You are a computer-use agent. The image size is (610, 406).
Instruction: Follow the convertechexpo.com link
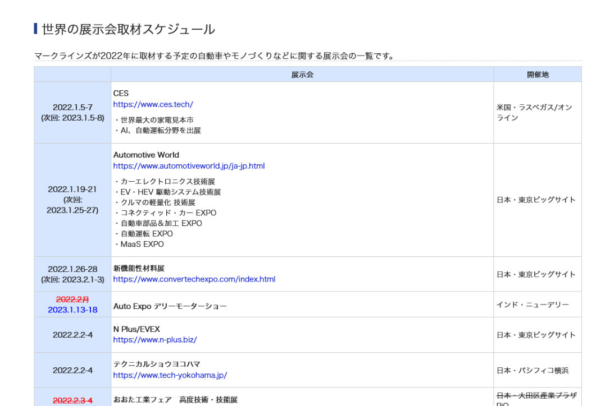point(194,279)
